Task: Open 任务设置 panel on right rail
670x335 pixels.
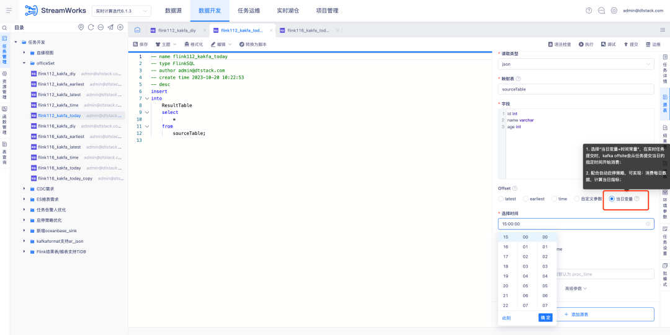Action: tap(665, 241)
